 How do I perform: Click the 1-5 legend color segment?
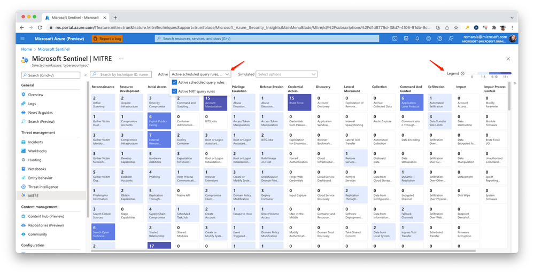pyautogui.click(x=483, y=73)
